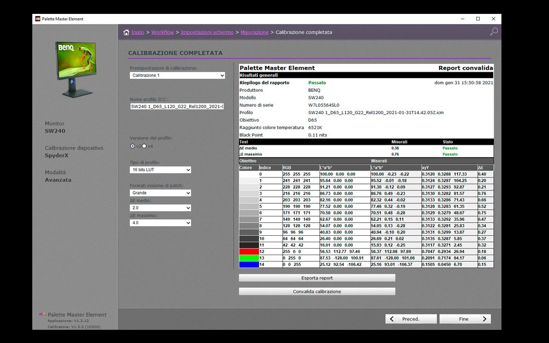Go to Workflow breadcrumb link
549x343 pixels.
pos(162,32)
